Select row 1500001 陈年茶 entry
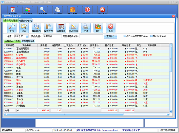The width and height of the screenshot is (179, 133). click(x=87, y=58)
